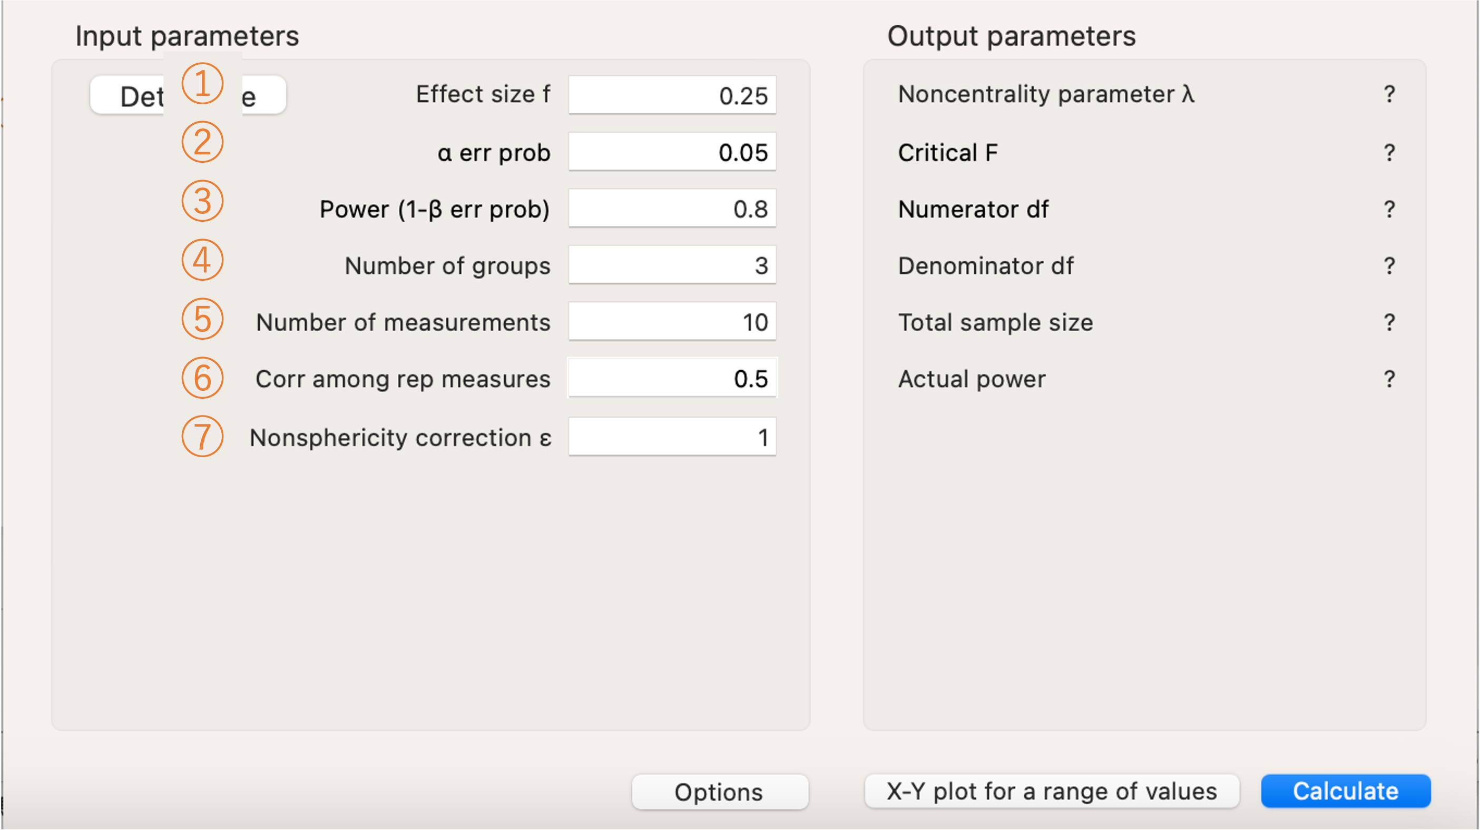Click the circled number 6 annotation
Screen dimensions: 1480x830
[x=202, y=378]
